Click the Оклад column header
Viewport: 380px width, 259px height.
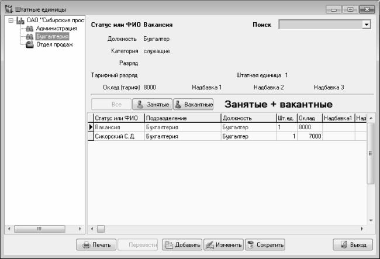coord(309,118)
